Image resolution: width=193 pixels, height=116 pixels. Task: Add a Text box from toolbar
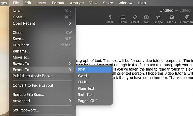[x=146, y=19]
